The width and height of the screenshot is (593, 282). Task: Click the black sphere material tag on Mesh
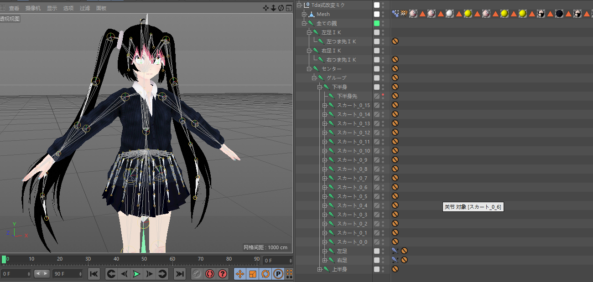tap(559, 14)
